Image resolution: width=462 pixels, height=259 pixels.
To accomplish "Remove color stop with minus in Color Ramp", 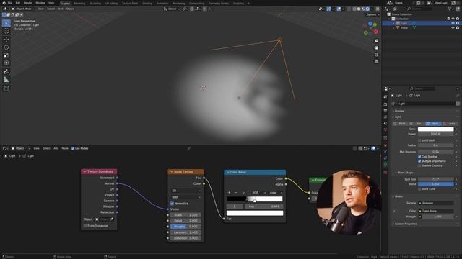I will coord(235,193).
